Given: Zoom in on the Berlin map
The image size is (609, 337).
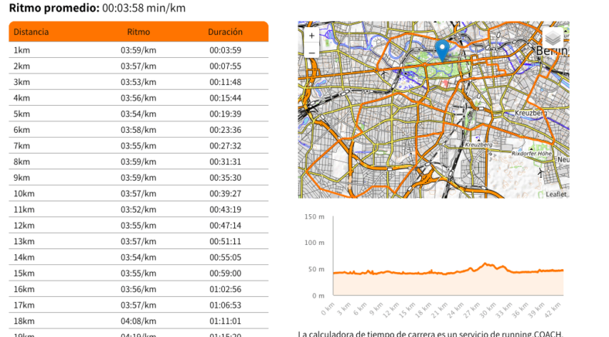Looking at the screenshot, I should (311, 36).
